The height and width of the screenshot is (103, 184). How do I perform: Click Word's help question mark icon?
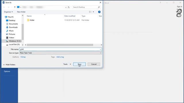[x=160, y=3]
